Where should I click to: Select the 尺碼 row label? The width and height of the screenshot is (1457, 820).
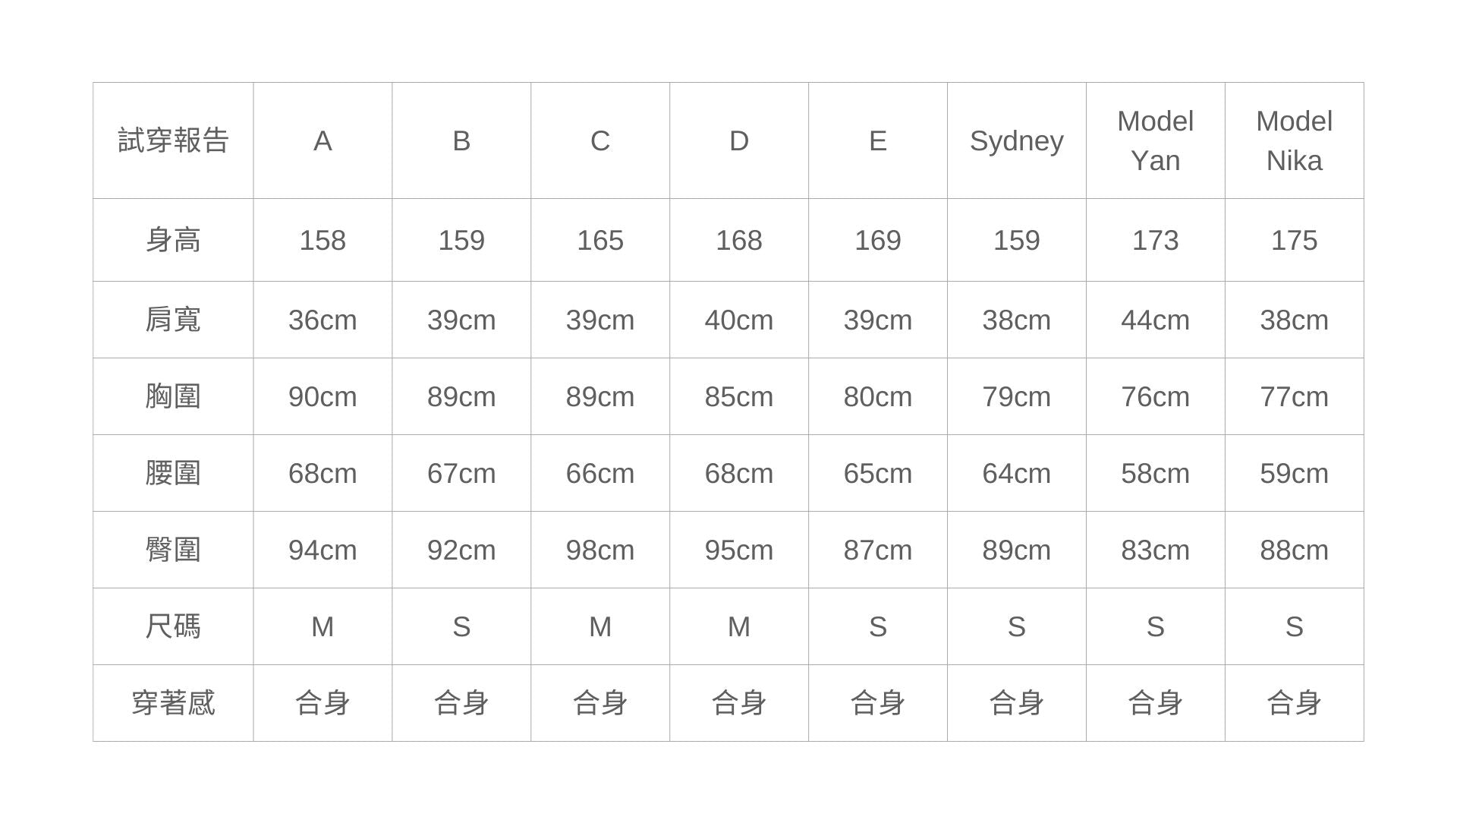click(x=173, y=626)
